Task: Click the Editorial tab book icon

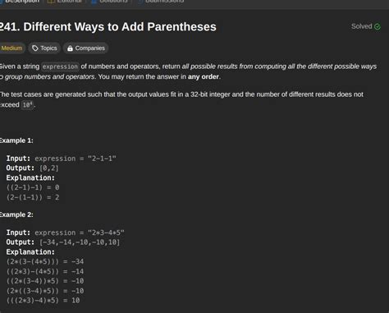Action: click(51, 1)
